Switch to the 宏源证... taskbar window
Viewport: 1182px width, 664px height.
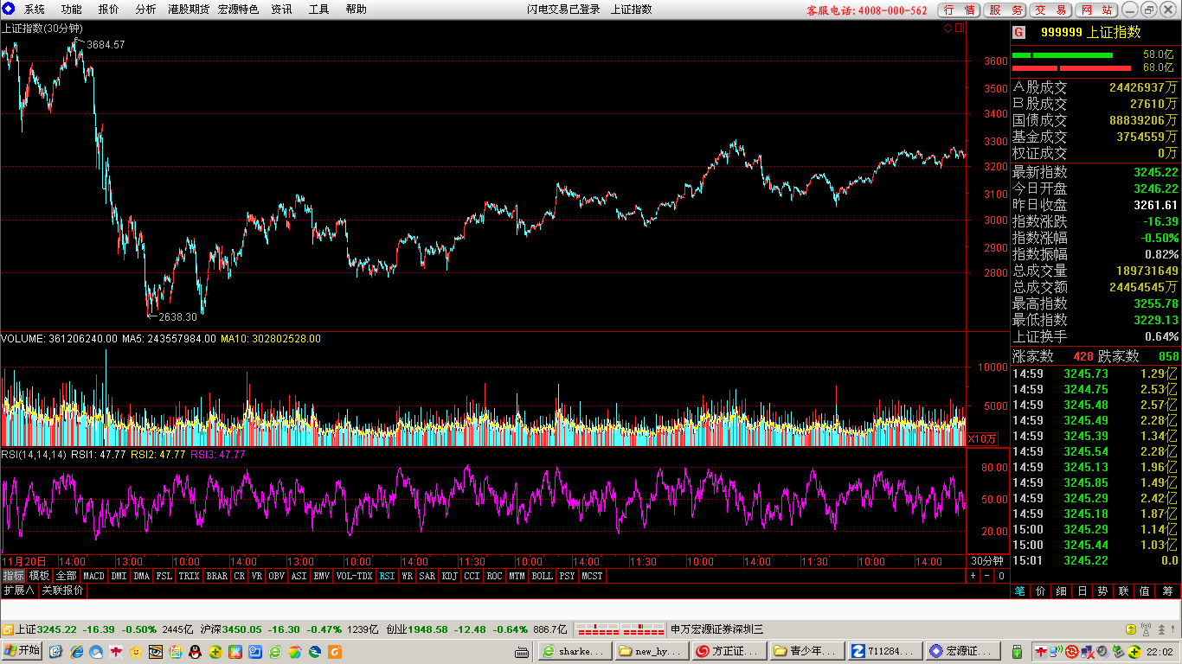[962, 651]
